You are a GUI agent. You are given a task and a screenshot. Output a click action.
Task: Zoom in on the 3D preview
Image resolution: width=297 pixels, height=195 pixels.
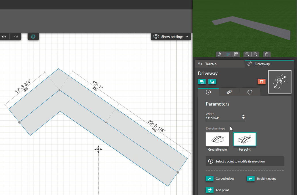(x=247, y=54)
